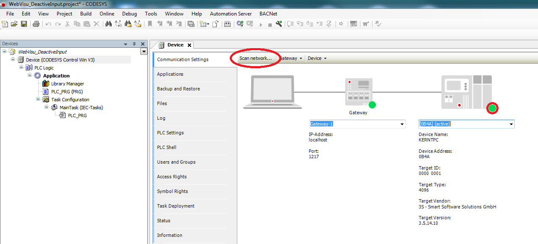Open the [0B4A] (active) device dropdown
Image resolution: width=538 pixels, height=244 pixels.
[511, 124]
